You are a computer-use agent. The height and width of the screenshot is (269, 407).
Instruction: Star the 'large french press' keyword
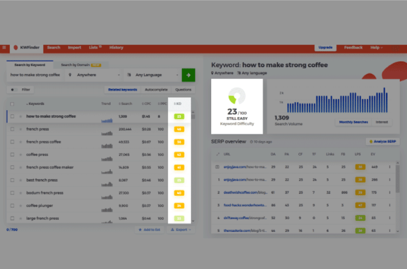(x=20, y=218)
